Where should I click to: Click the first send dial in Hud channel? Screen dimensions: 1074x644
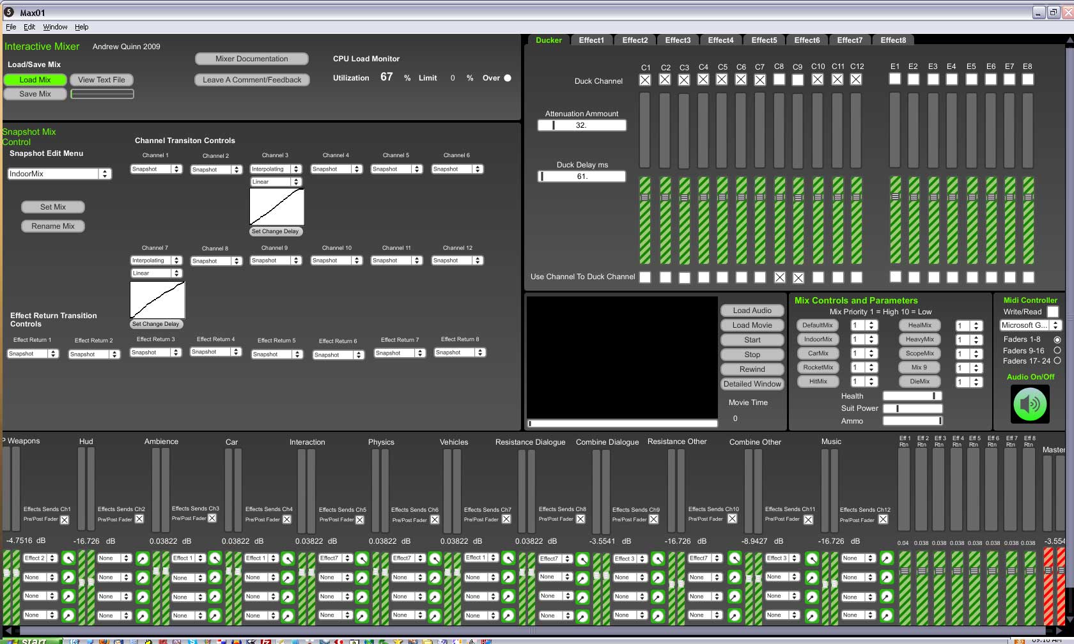pos(142,558)
